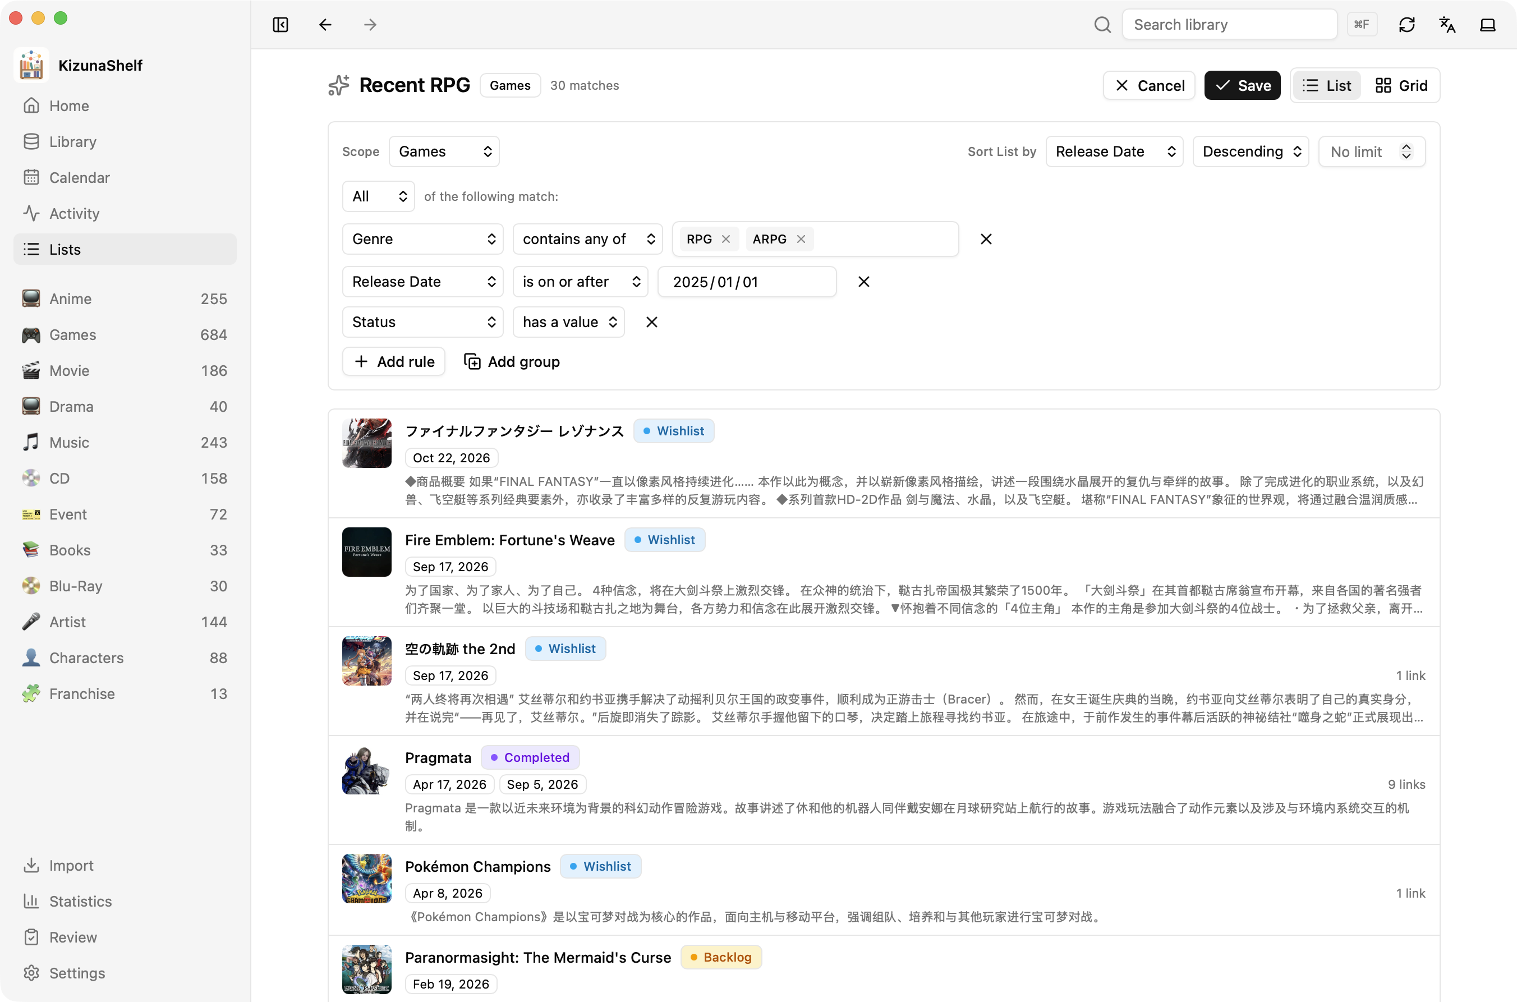The width and height of the screenshot is (1517, 1002).
Task: Open the Import page
Action: [125, 865]
